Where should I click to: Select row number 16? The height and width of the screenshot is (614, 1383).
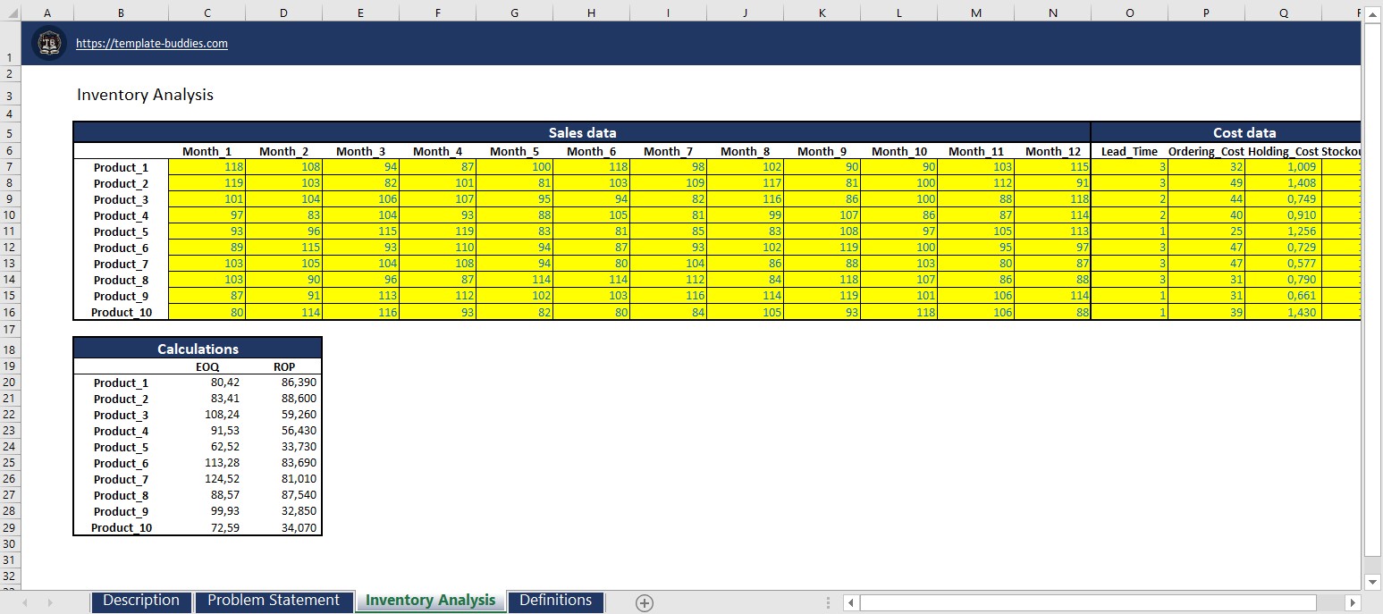pyautogui.click(x=10, y=312)
